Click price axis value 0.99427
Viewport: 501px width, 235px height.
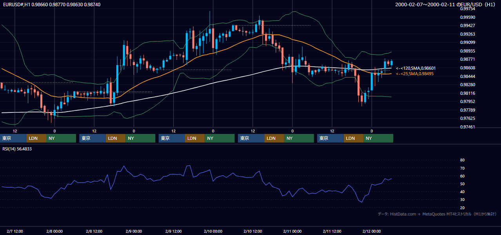click(467, 25)
